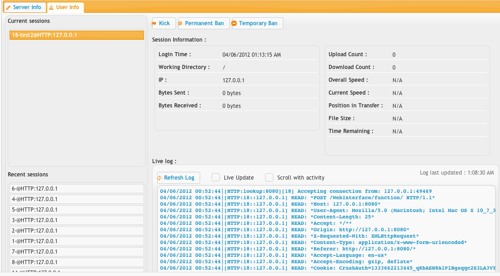Switch to the Server Info tab
Image resolution: width=500 pixels, height=276 pixels.
25,7
